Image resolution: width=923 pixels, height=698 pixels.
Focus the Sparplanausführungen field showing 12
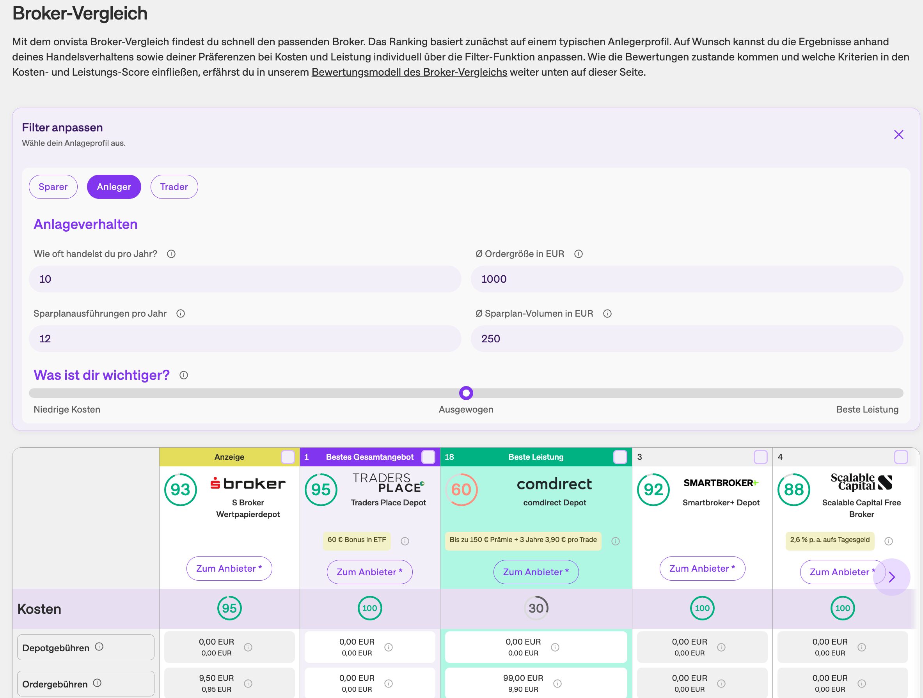245,339
